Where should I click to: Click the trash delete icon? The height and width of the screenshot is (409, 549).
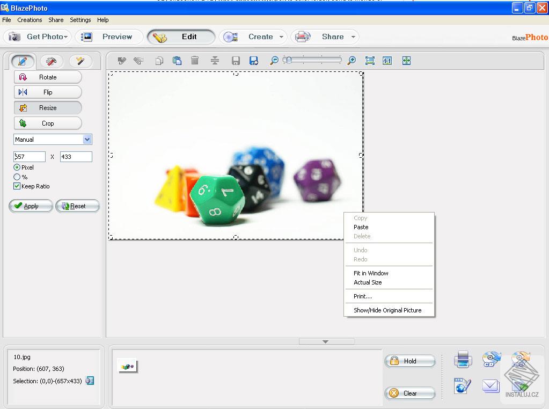[x=195, y=61]
